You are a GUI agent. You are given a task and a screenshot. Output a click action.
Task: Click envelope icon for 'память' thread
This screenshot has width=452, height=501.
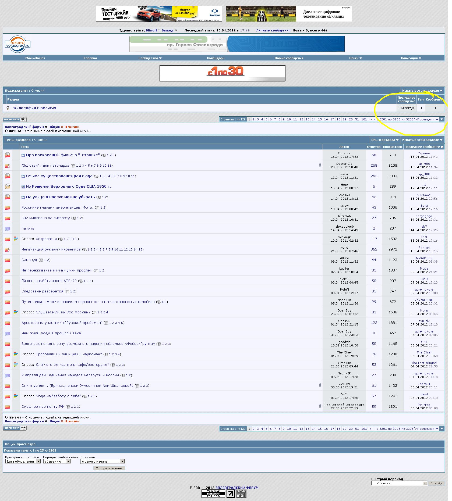pos(8,229)
